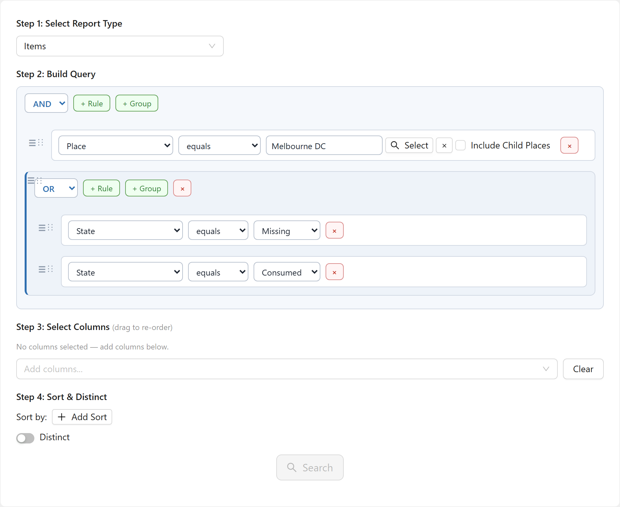Screen dimensions: 620x507
Task: Open the Consumed state value dropdown
Action: [x=287, y=272]
